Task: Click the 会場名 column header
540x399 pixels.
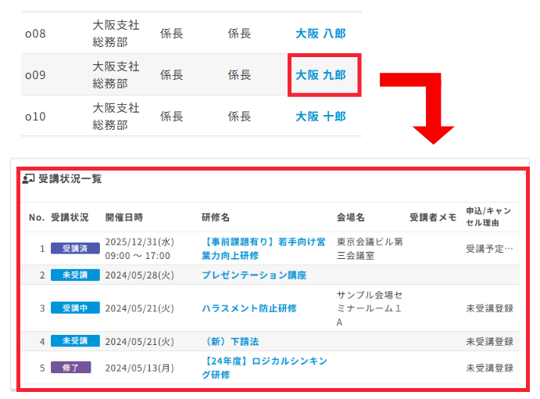Action: [x=351, y=217]
